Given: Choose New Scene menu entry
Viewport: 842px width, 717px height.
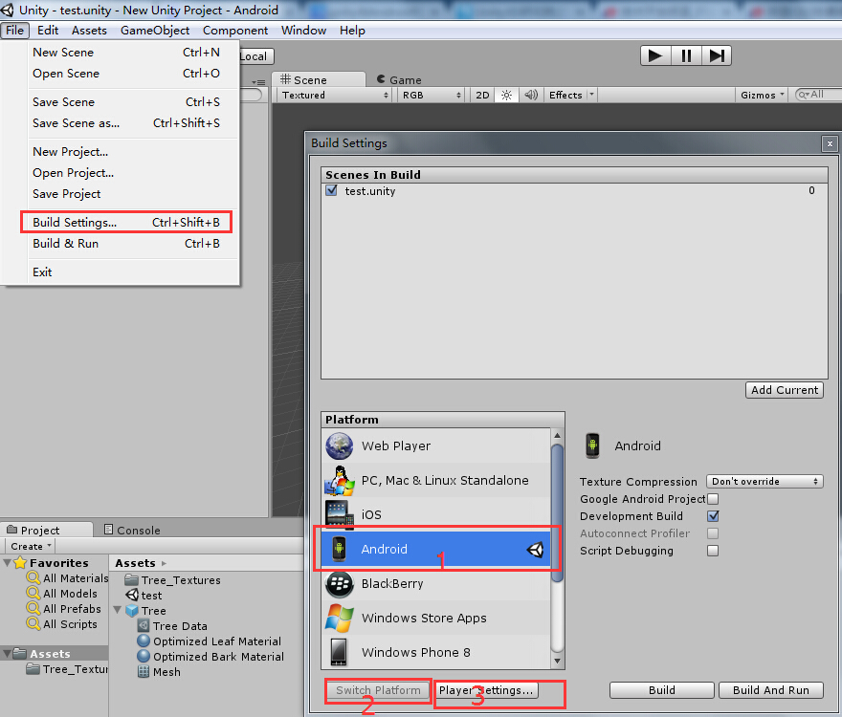Looking at the screenshot, I should click(x=126, y=52).
